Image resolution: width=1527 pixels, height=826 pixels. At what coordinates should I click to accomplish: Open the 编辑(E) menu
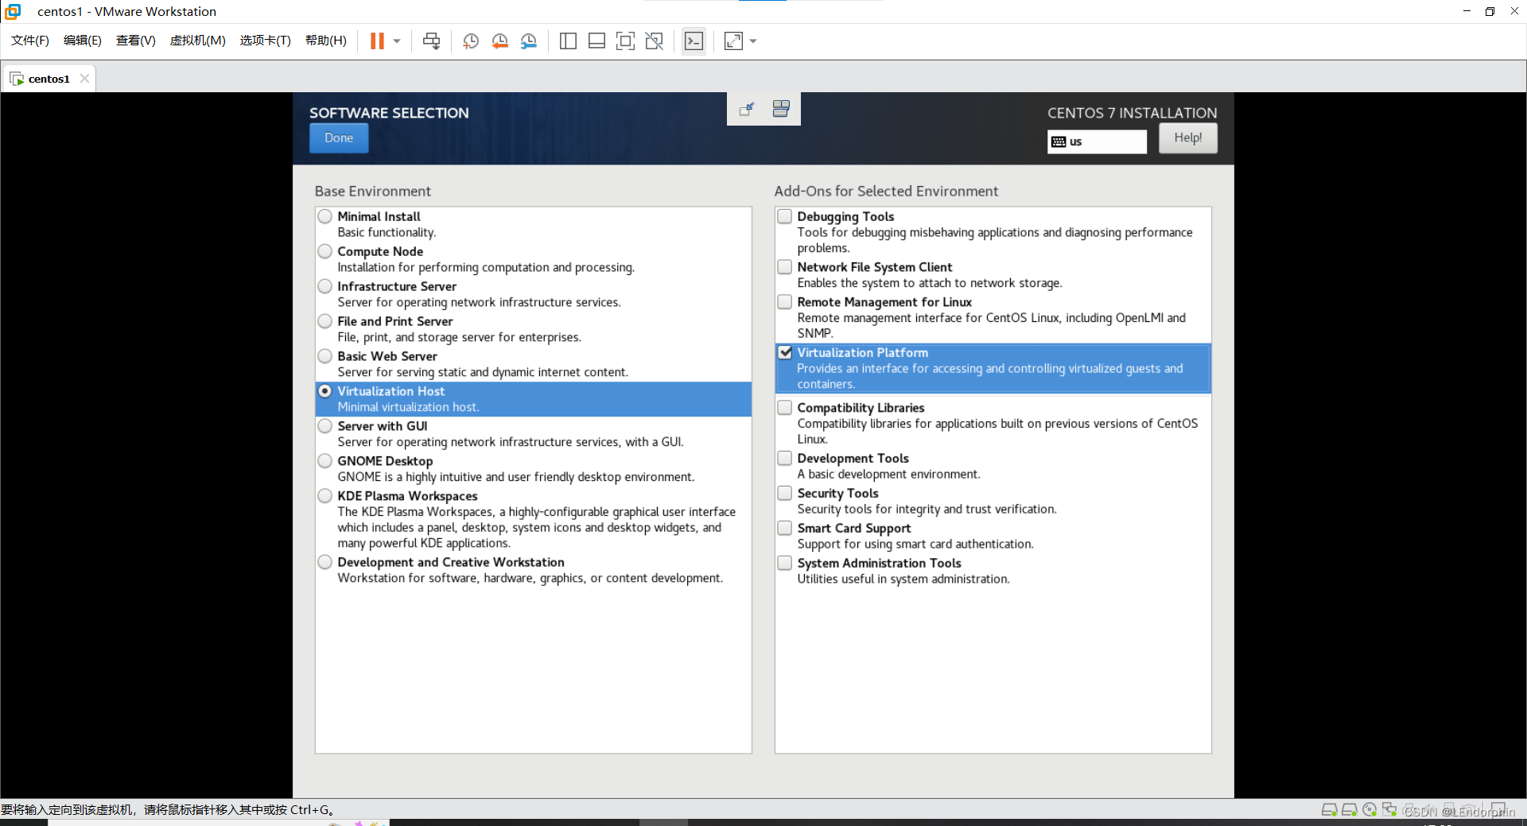(83, 41)
